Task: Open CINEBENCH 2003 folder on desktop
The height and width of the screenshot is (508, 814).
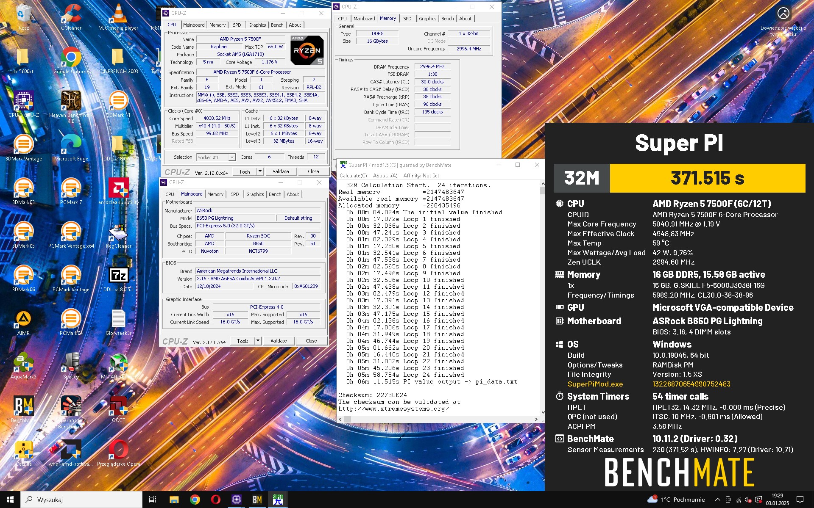Action: pos(119,61)
